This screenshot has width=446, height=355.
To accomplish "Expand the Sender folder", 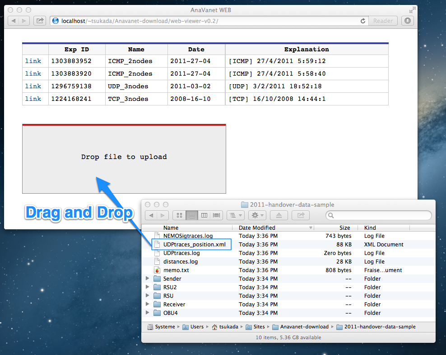I will click(x=148, y=278).
